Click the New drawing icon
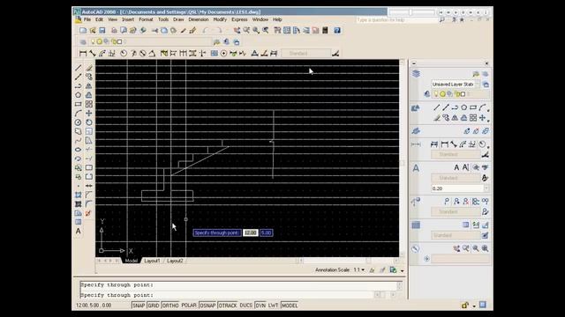 click(x=83, y=31)
